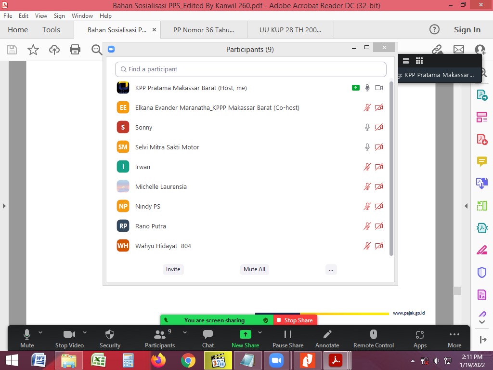Open the Zoom Chat panel
This screenshot has height=370, width=493.
(x=208, y=335)
